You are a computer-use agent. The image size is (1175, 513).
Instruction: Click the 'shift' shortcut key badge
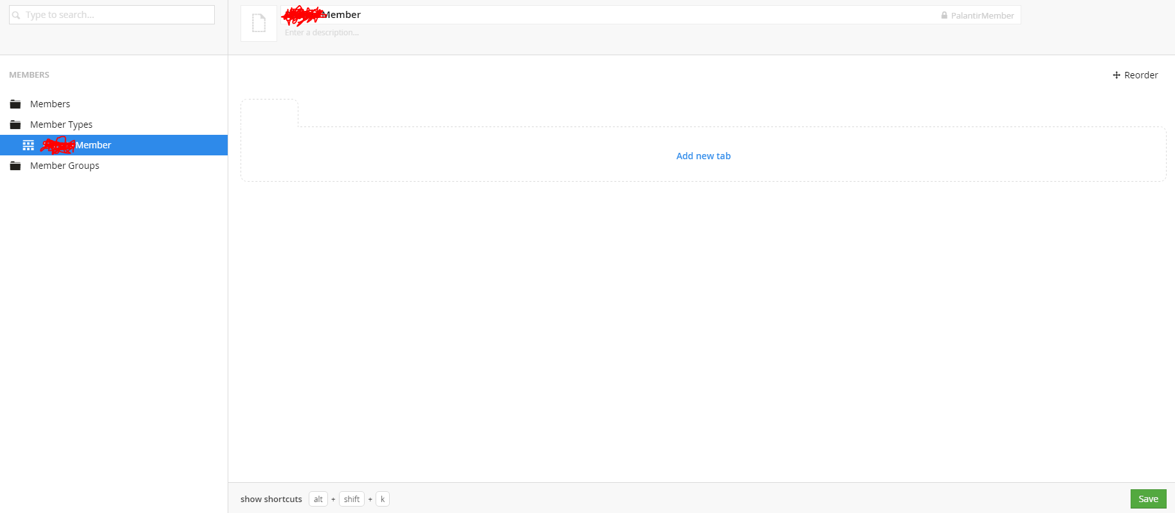[352, 499]
